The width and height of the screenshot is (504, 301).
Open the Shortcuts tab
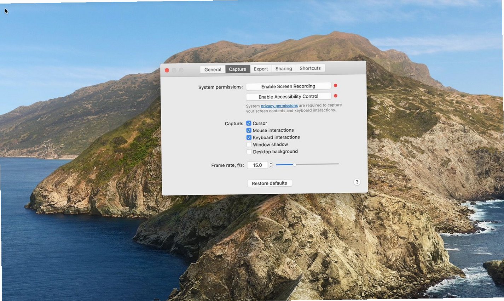click(x=310, y=68)
